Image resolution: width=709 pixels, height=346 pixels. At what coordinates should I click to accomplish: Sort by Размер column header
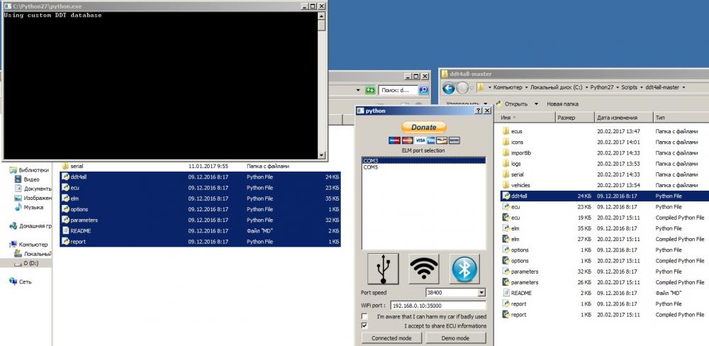point(575,118)
